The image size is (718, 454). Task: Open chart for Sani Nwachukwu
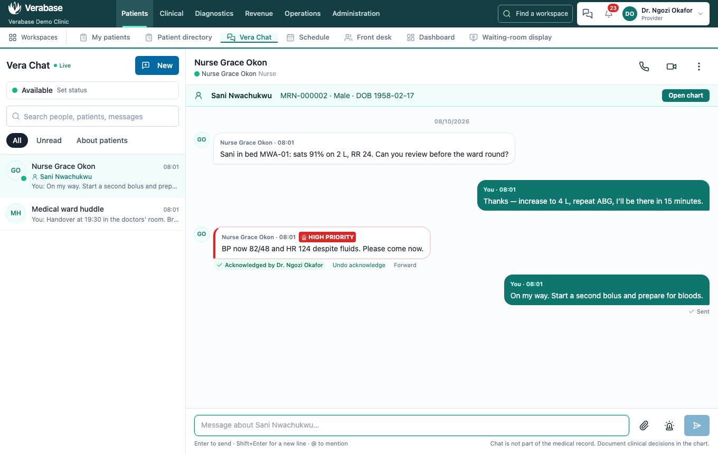click(x=686, y=96)
